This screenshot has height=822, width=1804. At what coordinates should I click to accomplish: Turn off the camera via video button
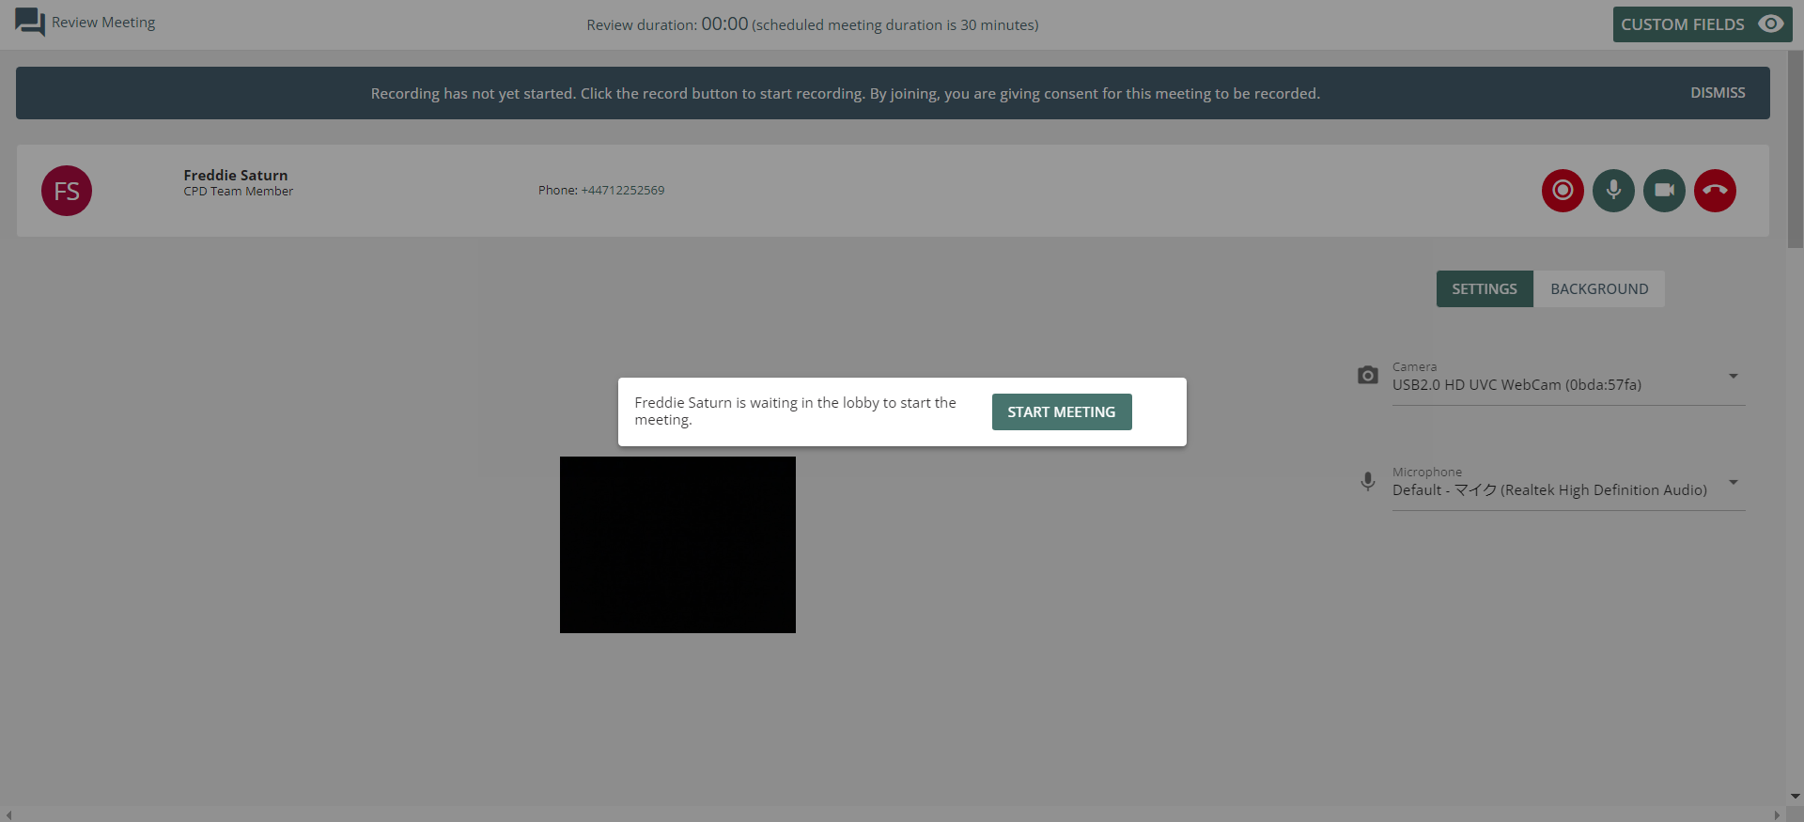click(x=1664, y=191)
